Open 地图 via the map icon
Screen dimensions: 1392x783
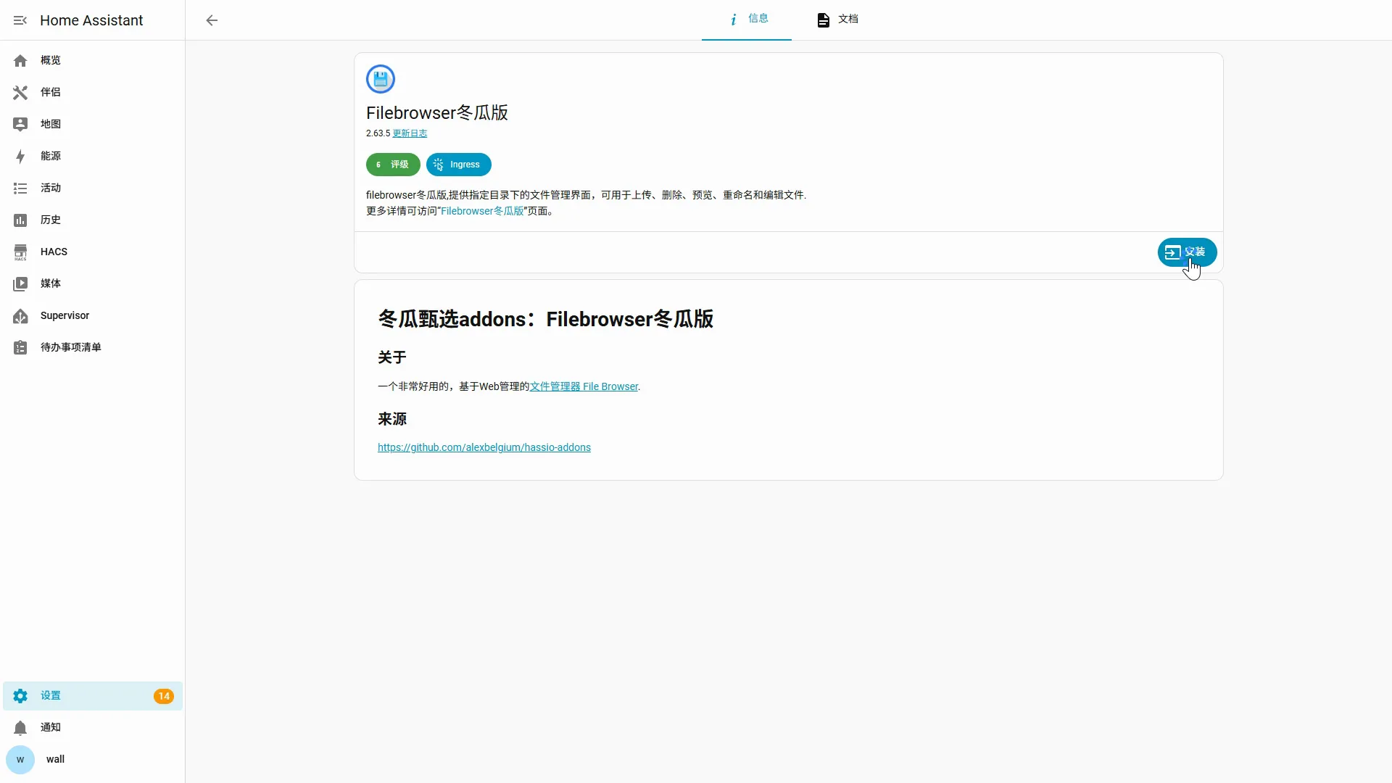[20, 125]
